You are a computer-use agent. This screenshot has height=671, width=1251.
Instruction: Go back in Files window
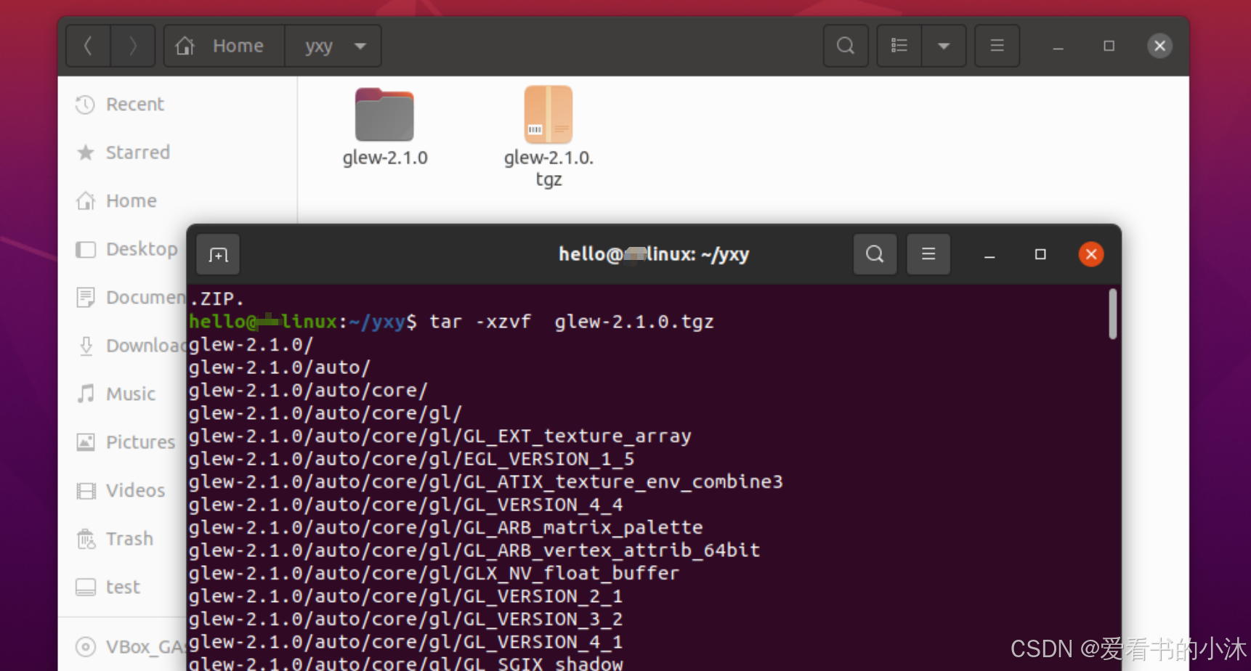pos(89,46)
